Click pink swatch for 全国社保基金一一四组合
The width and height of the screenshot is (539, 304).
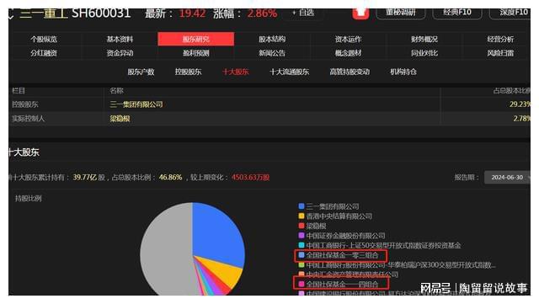pos(302,284)
